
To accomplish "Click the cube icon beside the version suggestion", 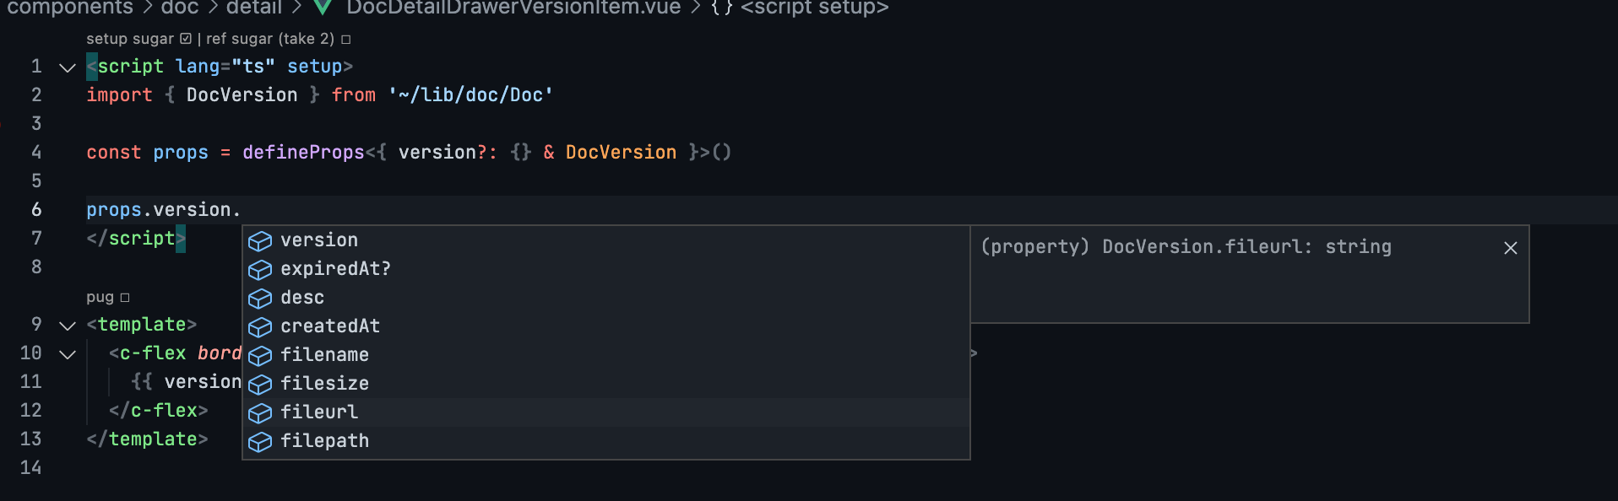I will pyautogui.click(x=259, y=241).
